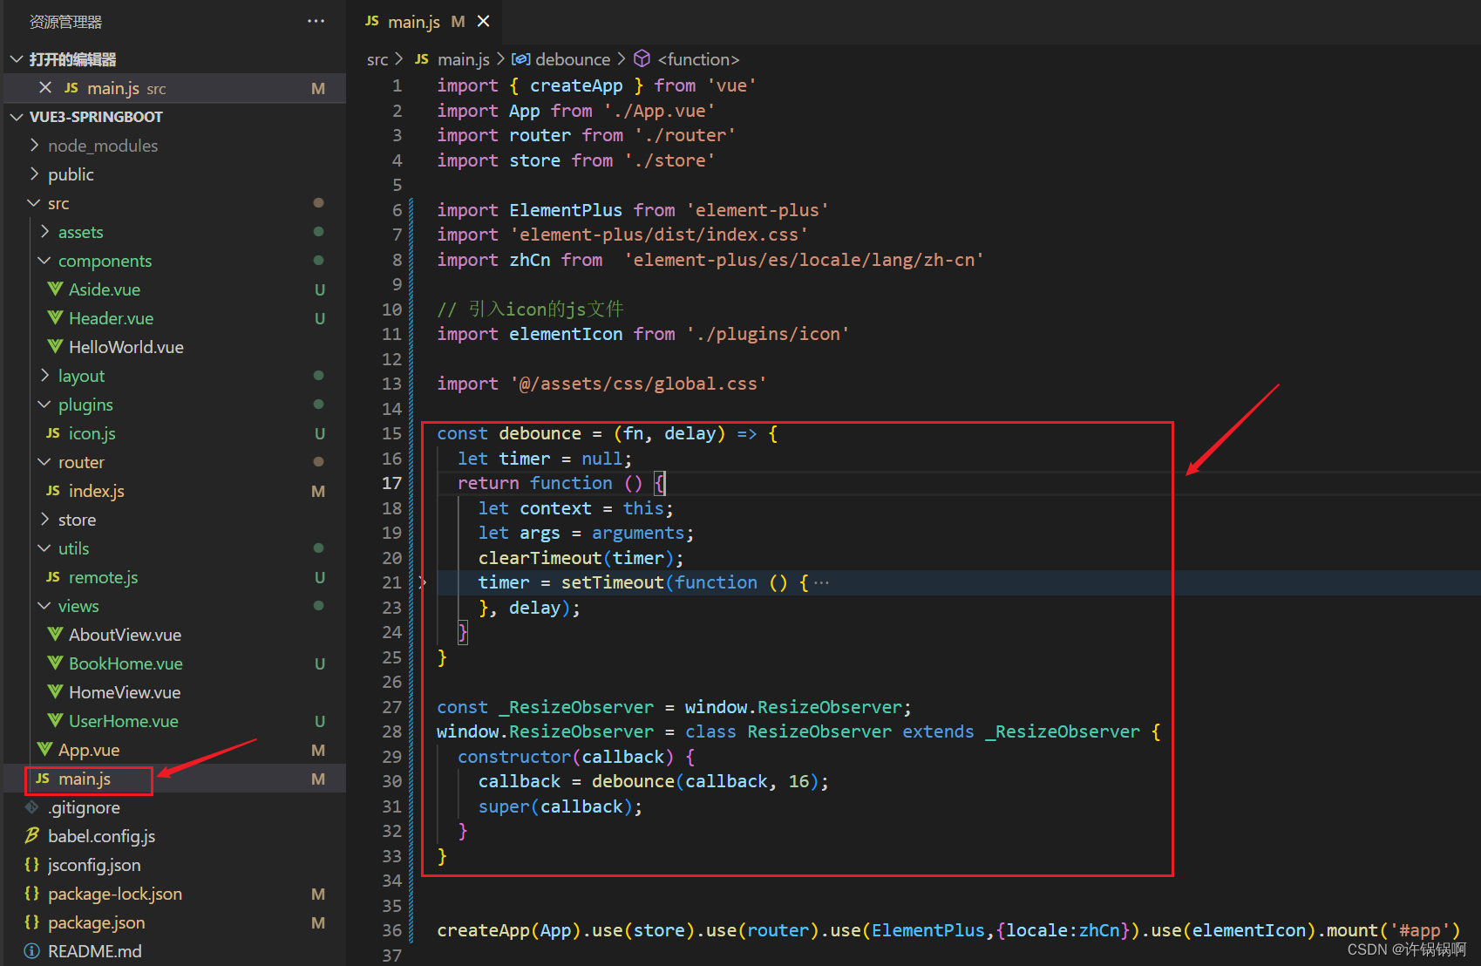The image size is (1481, 966).
Task: Select the <function> breadcrumb segment
Action: (x=699, y=59)
